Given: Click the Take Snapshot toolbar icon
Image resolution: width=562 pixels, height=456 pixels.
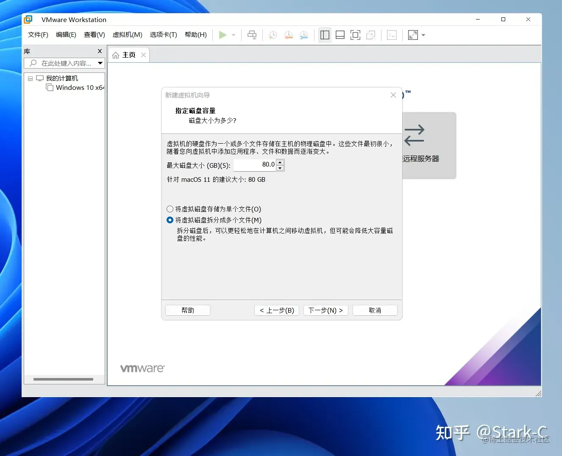Looking at the screenshot, I should tap(273, 35).
